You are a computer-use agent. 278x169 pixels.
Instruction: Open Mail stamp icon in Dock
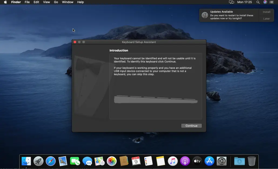(63, 161)
